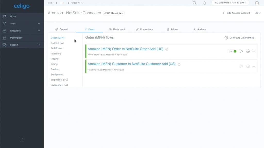Screen dimensions: 264x148
Task: Switch to the Dashboard tab
Action: coord(117,29)
